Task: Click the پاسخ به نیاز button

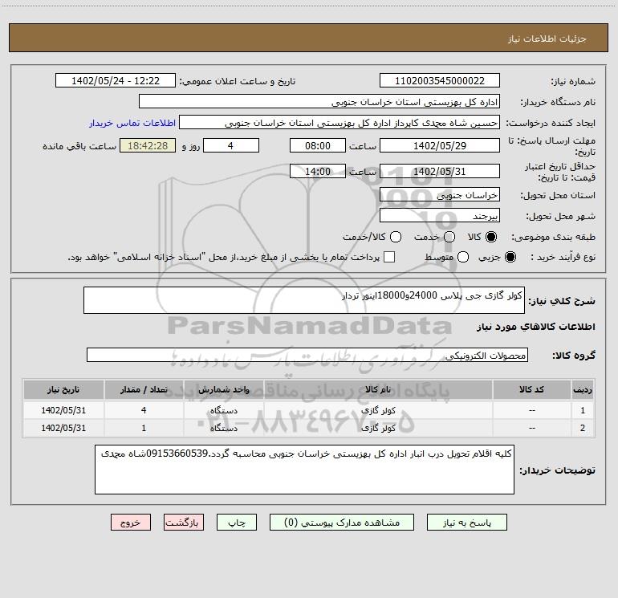Action: (466, 523)
